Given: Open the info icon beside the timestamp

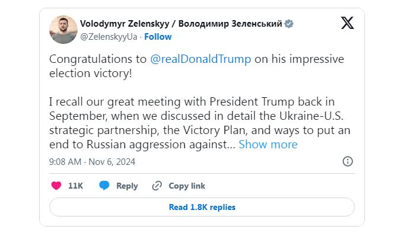Looking at the screenshot, I should (348, 161).
